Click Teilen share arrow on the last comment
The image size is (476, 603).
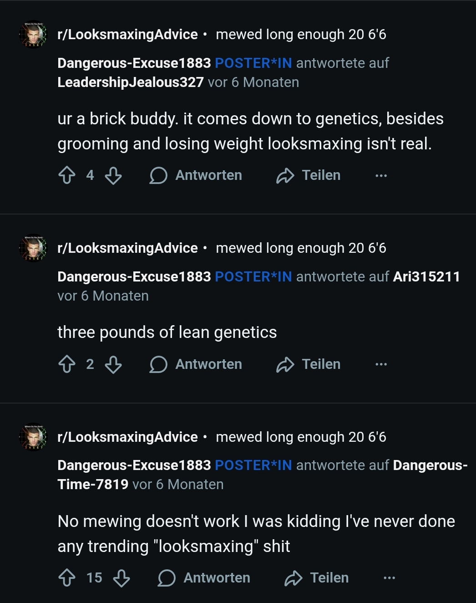(294, 578)
